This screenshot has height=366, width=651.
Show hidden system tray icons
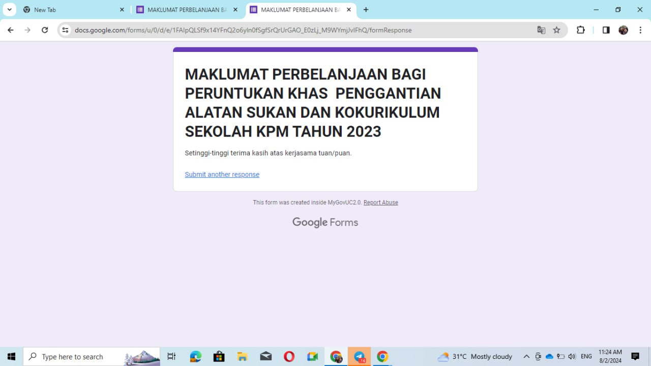click(526, 356)
